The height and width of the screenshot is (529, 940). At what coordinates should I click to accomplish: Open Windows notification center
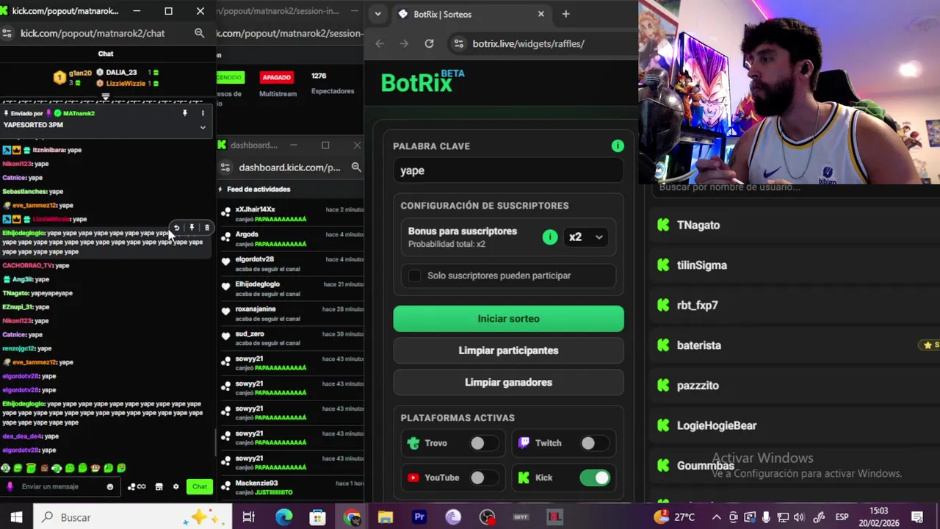tap(917, 517)
